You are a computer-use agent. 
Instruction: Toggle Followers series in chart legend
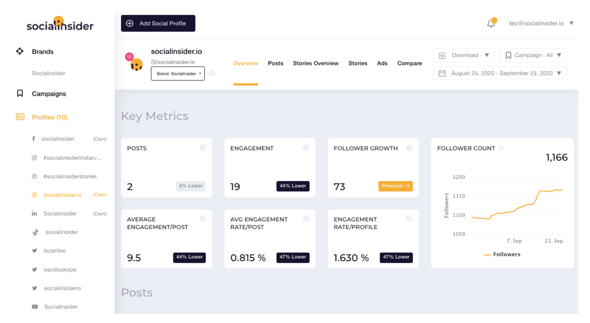click(x=502, y=254)
